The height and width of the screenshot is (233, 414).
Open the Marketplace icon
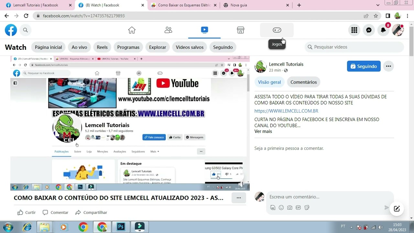[241, 30]
